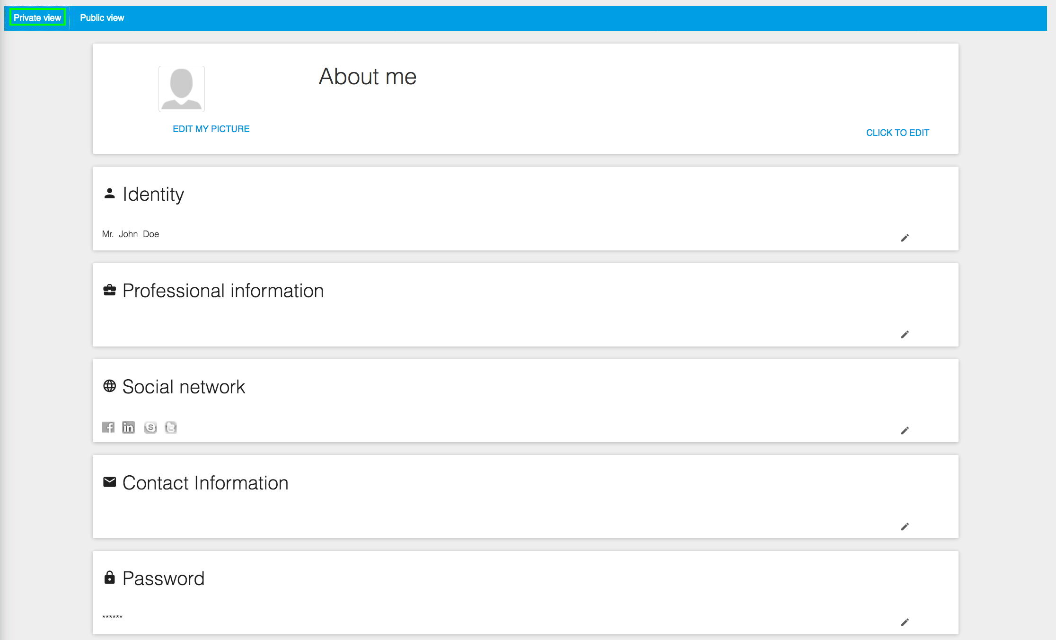Click the Contact Information envelope icon
The image size is (1056, 640).
pyautogui.click(x=109, y=482)
